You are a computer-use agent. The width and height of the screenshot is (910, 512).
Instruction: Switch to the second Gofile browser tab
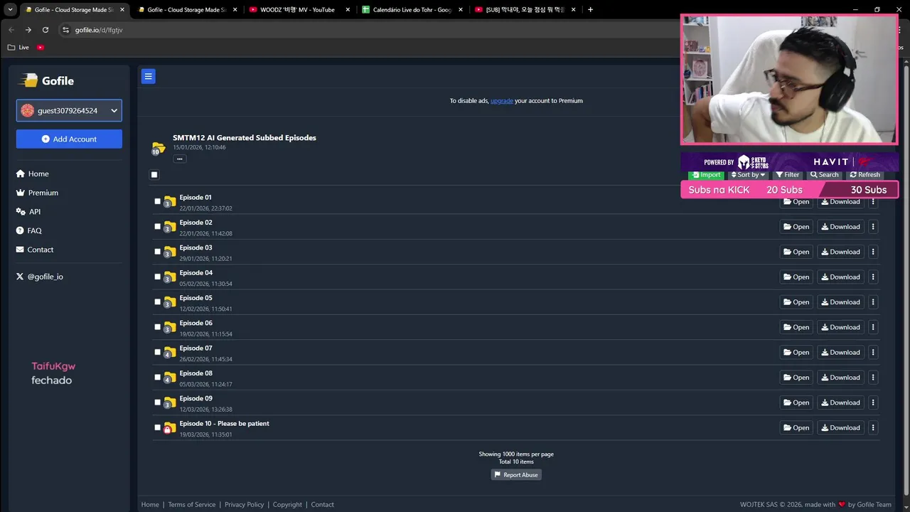[x=187, y=10]
